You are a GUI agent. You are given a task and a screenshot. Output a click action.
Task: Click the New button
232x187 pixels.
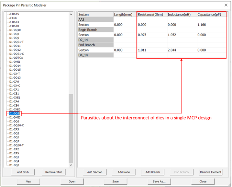pyautogui.click(x=28, y=181)
